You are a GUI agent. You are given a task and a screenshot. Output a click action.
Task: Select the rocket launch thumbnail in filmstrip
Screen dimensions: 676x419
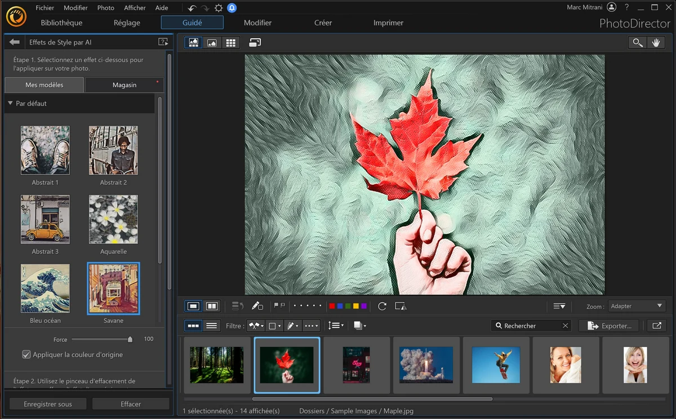(x=426, y=365)
